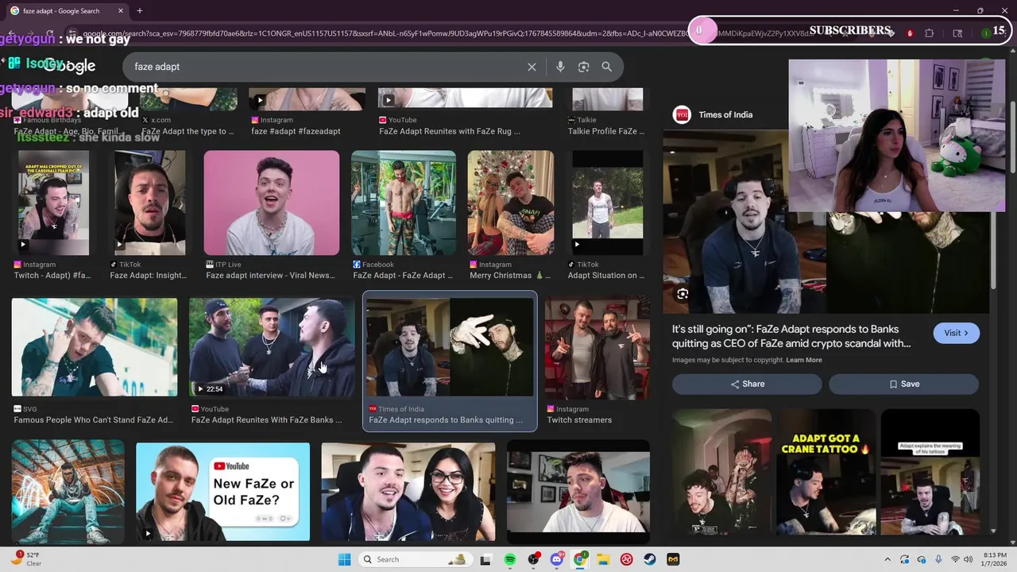Image resolution: width=1017 pixels, height=572 pixels.
Task: Click the Windows taskbar Search box
Action: [x=415, y=559]
